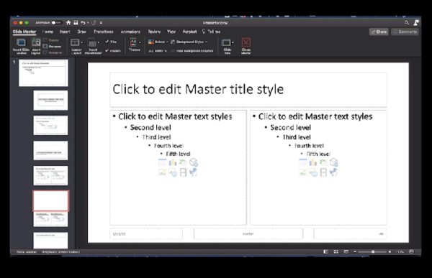Expand the Background Styles dropdown

[x=189, y=42]
